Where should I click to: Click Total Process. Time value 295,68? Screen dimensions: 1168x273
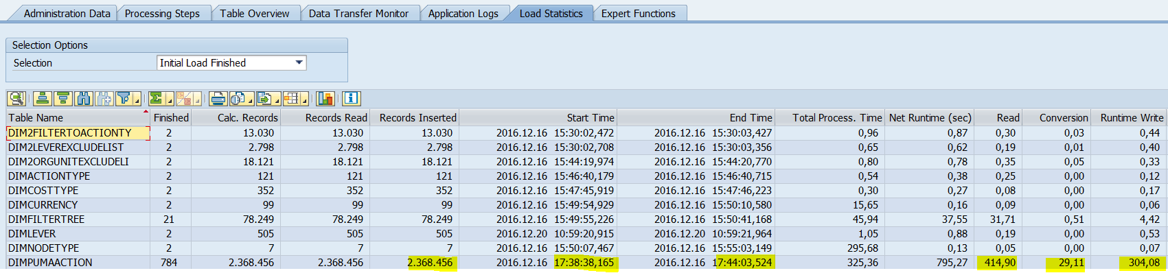point(863,248)
